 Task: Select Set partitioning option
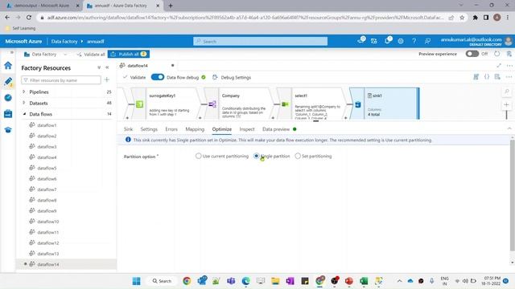point(298,156)
